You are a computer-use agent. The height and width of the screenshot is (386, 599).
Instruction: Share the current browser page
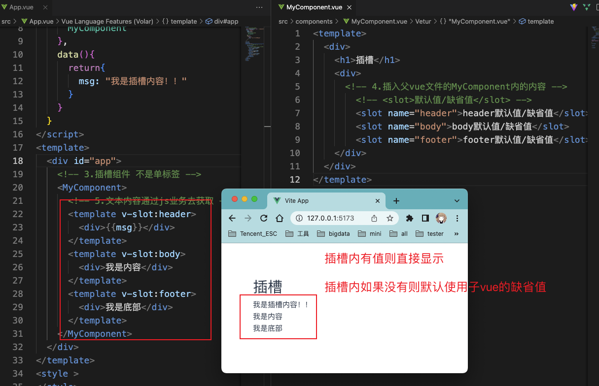click(374, 218)
